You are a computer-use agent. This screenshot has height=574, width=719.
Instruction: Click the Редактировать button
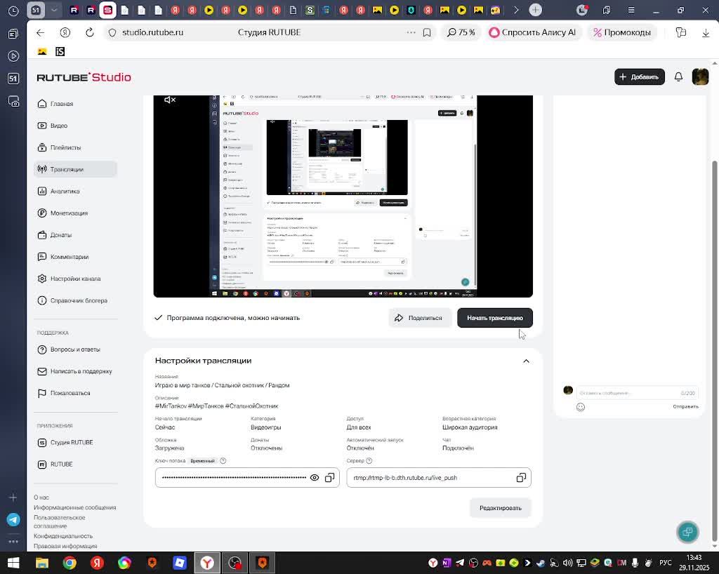click(x=500, y=508)
